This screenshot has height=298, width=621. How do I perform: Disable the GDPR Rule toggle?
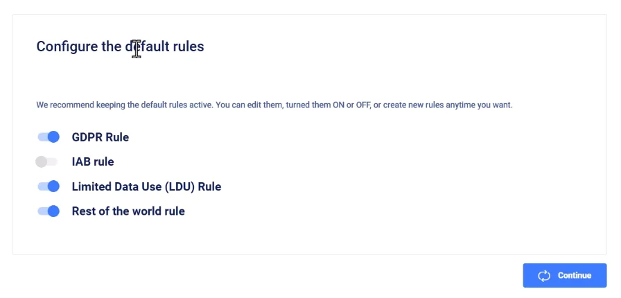[x=49, y=137]
